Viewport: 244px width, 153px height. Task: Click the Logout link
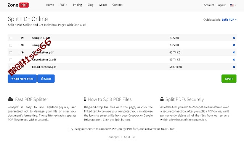(x=221, y=5)
